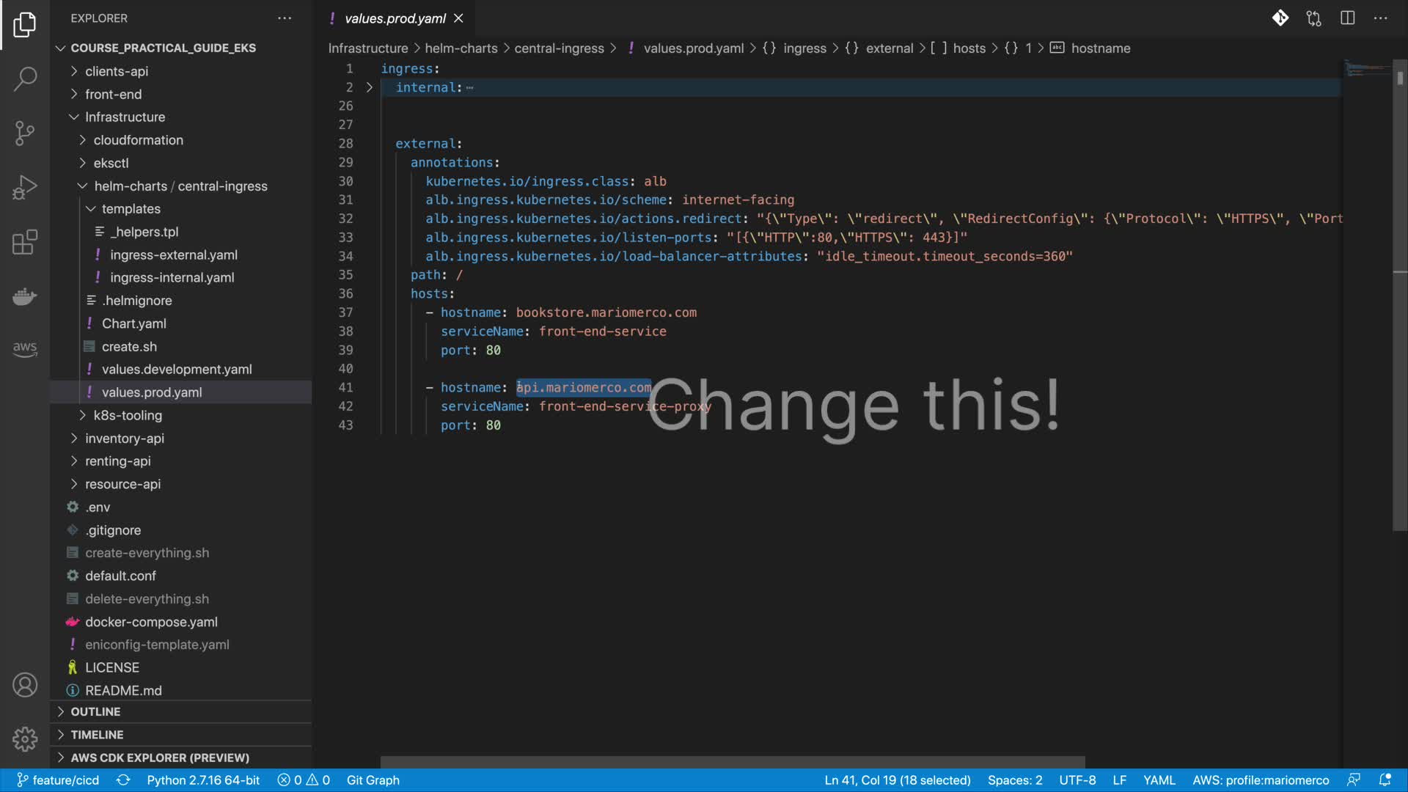This screenshot has height=792, width=1408.
Task: Open the Manage gear menu
Action: pos(25,738)
